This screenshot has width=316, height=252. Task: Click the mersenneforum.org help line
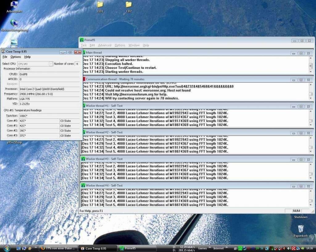pos(125,94)
